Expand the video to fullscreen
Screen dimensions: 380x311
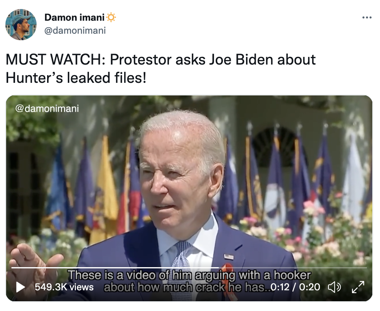click(x=358, y=287)
